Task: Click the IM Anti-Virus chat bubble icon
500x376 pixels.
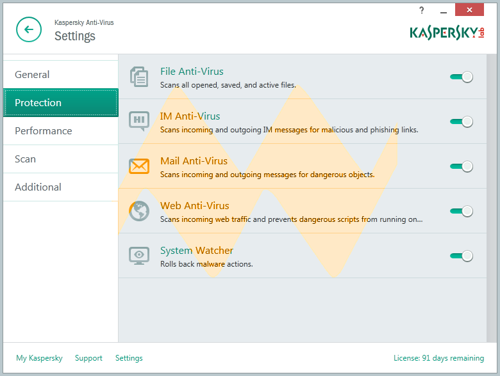Action: tap(139, 121)
